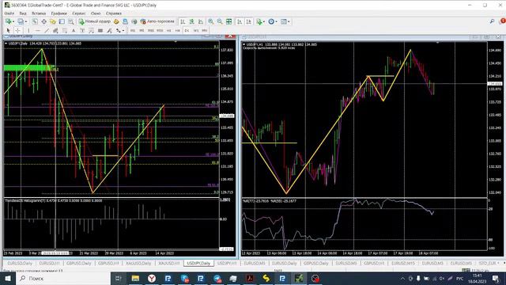
Task: Click the Поиск taskbar search box
Action: coord(63,278)
